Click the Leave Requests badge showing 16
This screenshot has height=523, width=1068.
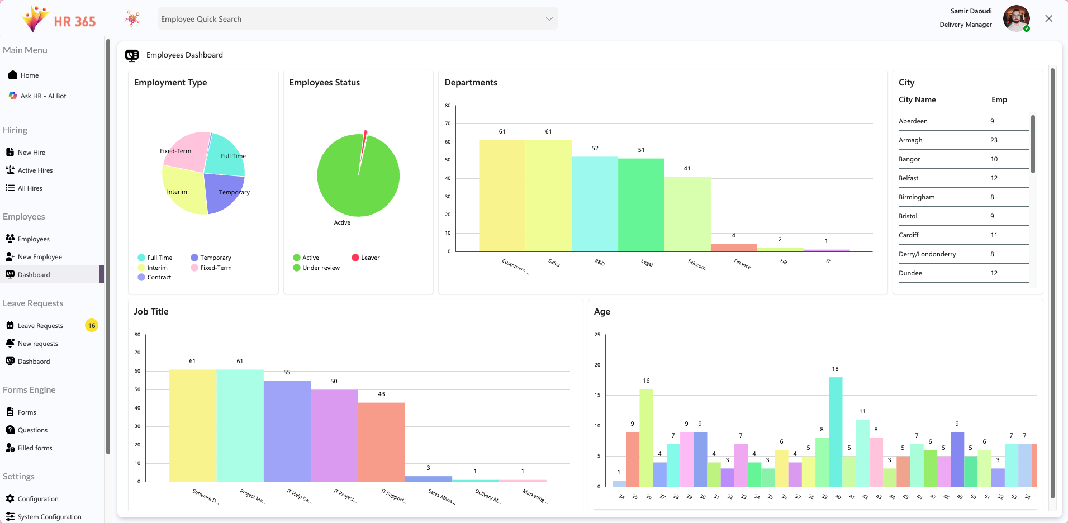click(91, 325)
